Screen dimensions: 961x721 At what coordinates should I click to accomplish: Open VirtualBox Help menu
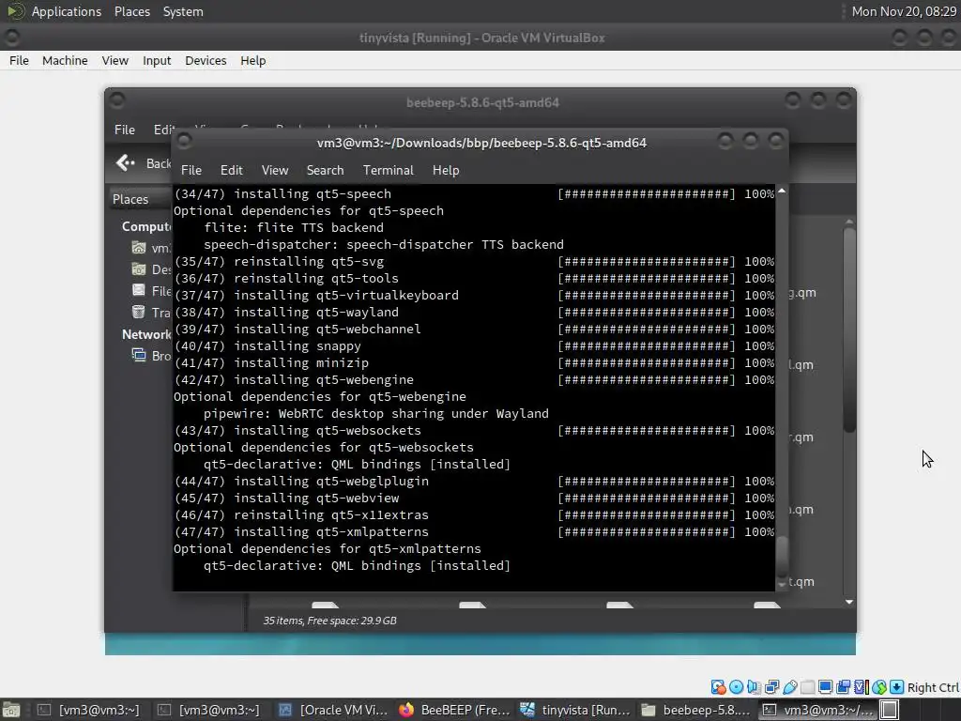coord(253,61)
